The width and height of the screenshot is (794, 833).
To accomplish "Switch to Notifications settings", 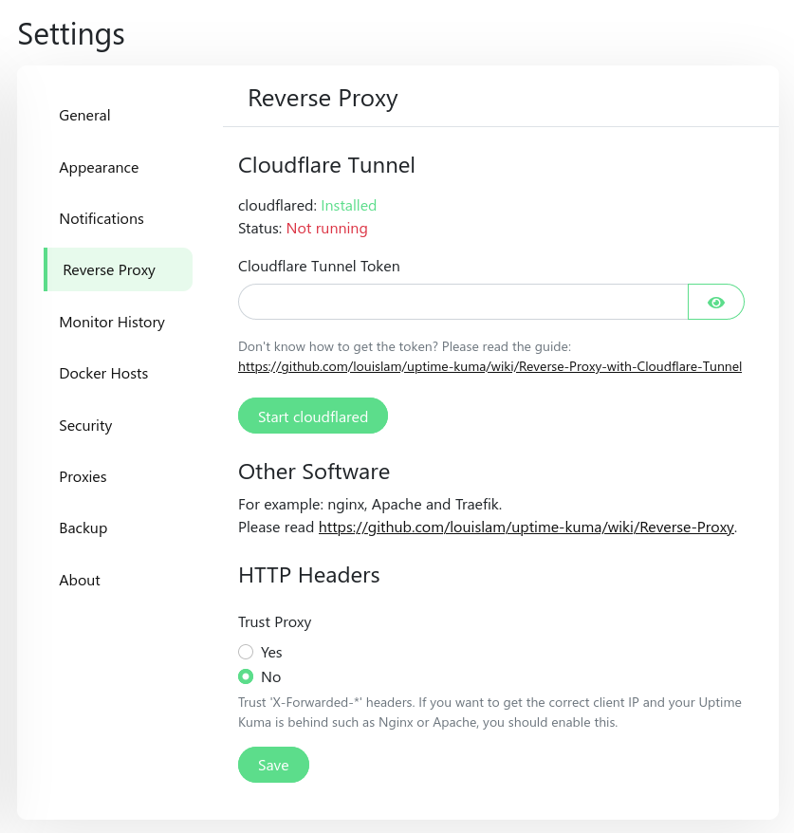I will pyautogui.click(x=102, y=219).
